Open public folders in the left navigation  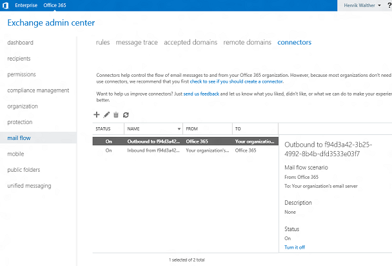(24, 170)
